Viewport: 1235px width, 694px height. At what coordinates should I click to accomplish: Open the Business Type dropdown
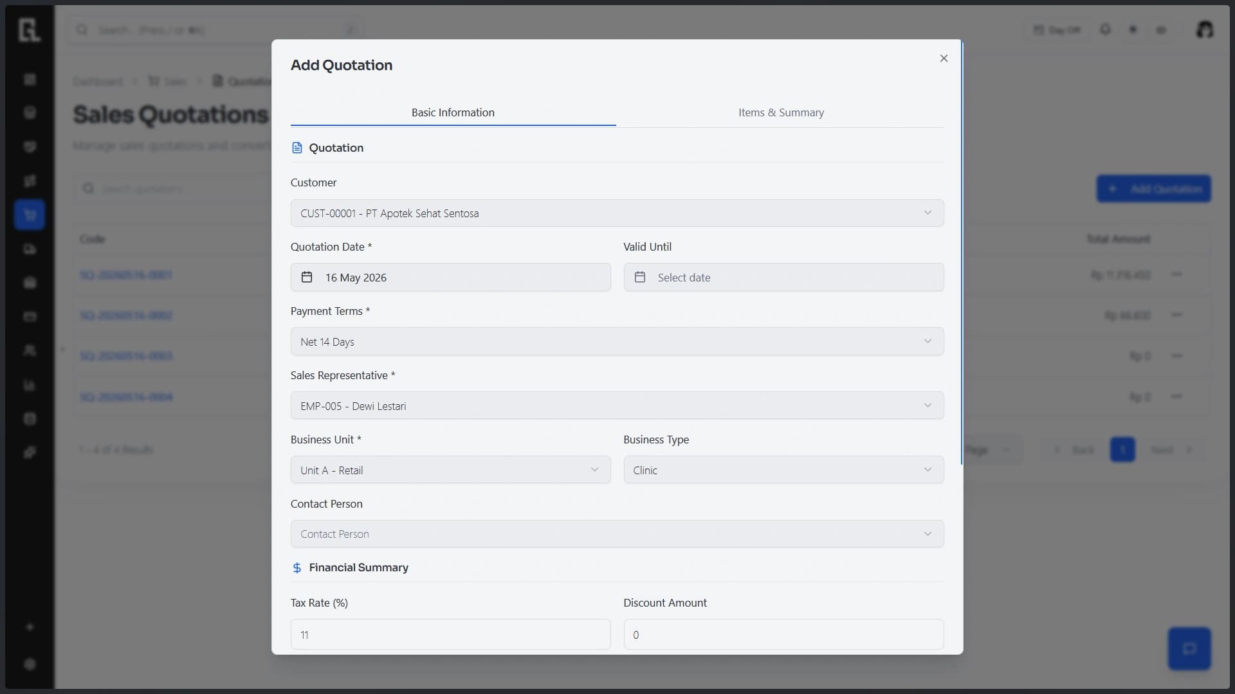coord(783,470)
